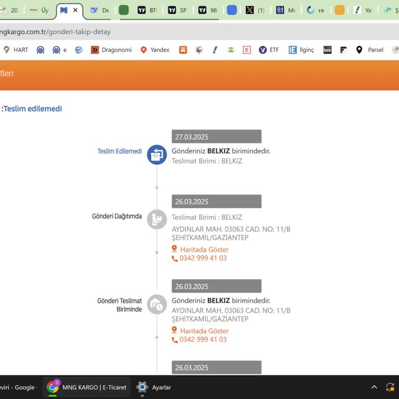Image resolution: width=399 pixels, height=399 pixels.
Task: Show hidden system tray icons
Action: point(374,387)
